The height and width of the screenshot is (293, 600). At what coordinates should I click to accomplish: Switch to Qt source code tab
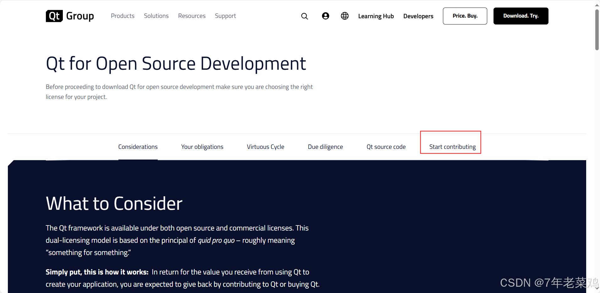(x=386, y=147)
